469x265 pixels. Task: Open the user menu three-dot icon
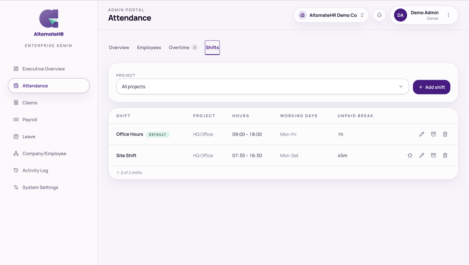[448, 15]
